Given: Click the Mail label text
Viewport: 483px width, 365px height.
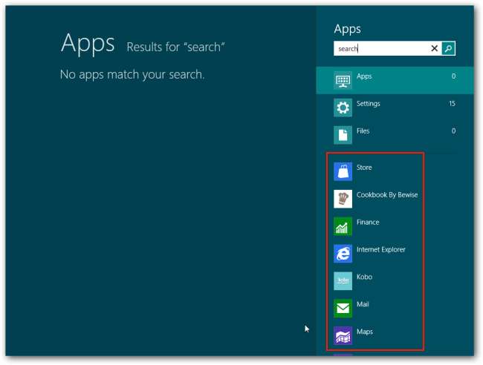Looking at the screenshot, I should tap(363, 304).
